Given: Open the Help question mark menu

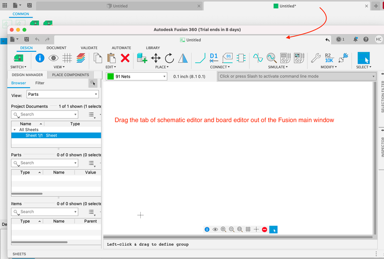Looking at the screenshot, I should point(366,39).
